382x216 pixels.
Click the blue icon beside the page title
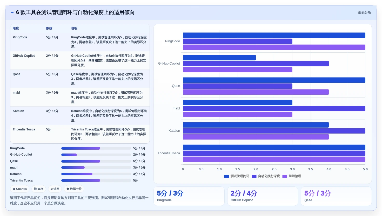(x=12, y=12)
